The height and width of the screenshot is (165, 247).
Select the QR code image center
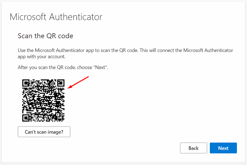click(43, 100)
